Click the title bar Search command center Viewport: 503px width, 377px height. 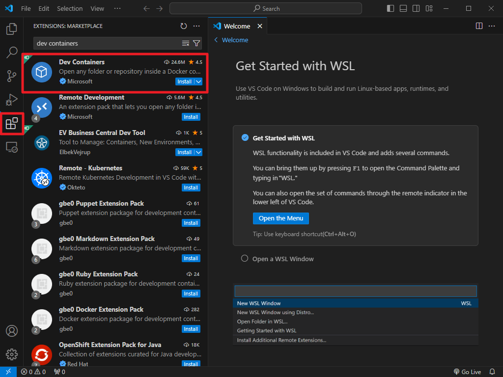click(266, 8)
